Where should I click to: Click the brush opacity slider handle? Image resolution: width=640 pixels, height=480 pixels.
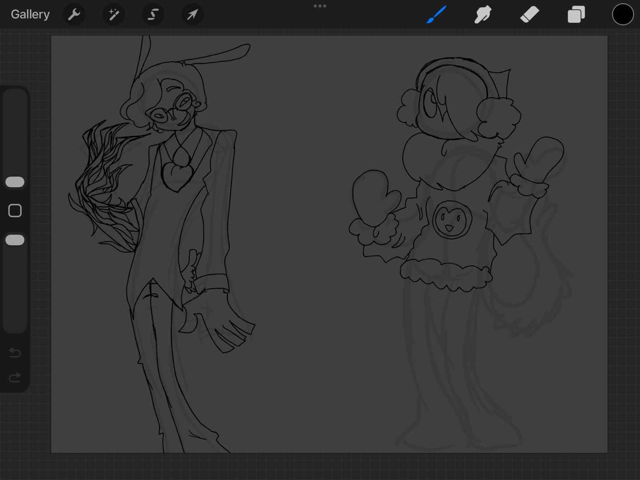point(15,240)
